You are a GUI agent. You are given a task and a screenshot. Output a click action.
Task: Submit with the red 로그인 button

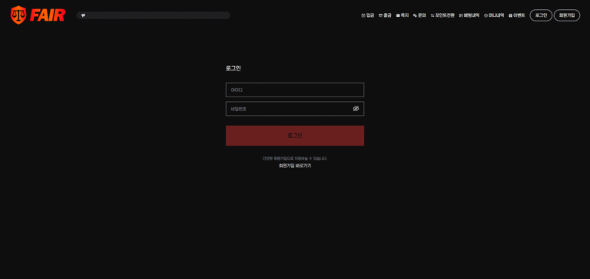tap(295, 136)
